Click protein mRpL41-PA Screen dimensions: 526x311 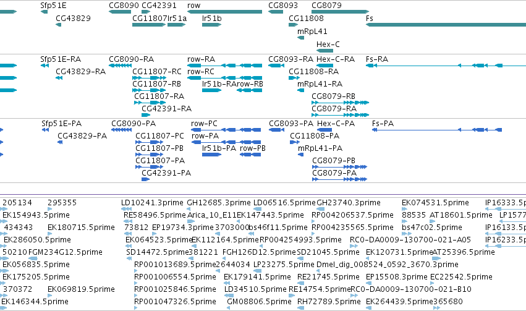click(x=320, y=148)
